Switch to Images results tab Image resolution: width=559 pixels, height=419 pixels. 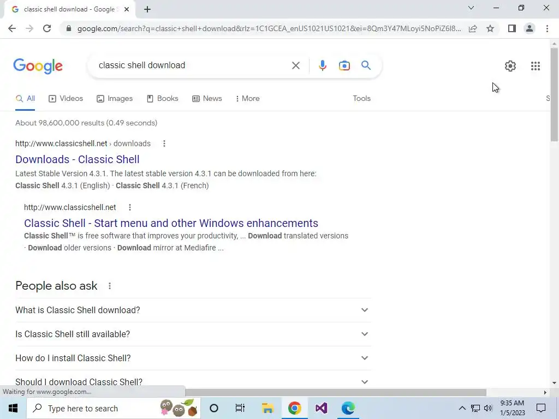click(115, 99)
